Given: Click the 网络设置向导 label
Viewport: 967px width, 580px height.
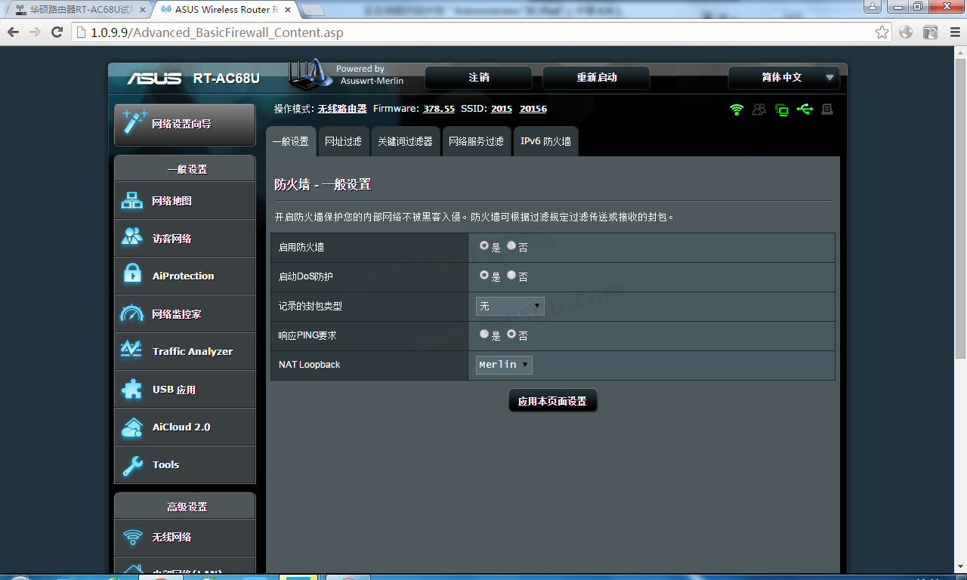Looking at the screenshot, I should pyautogui.click(x=181, y=124).
